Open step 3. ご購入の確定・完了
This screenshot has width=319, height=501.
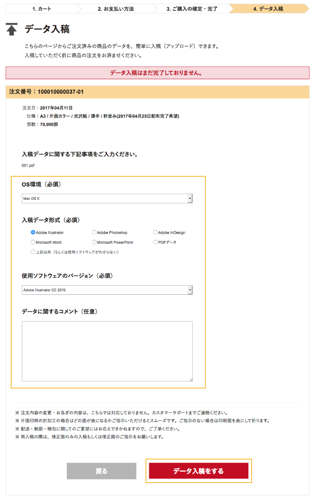pyautogui.click(x=192, y=8)
